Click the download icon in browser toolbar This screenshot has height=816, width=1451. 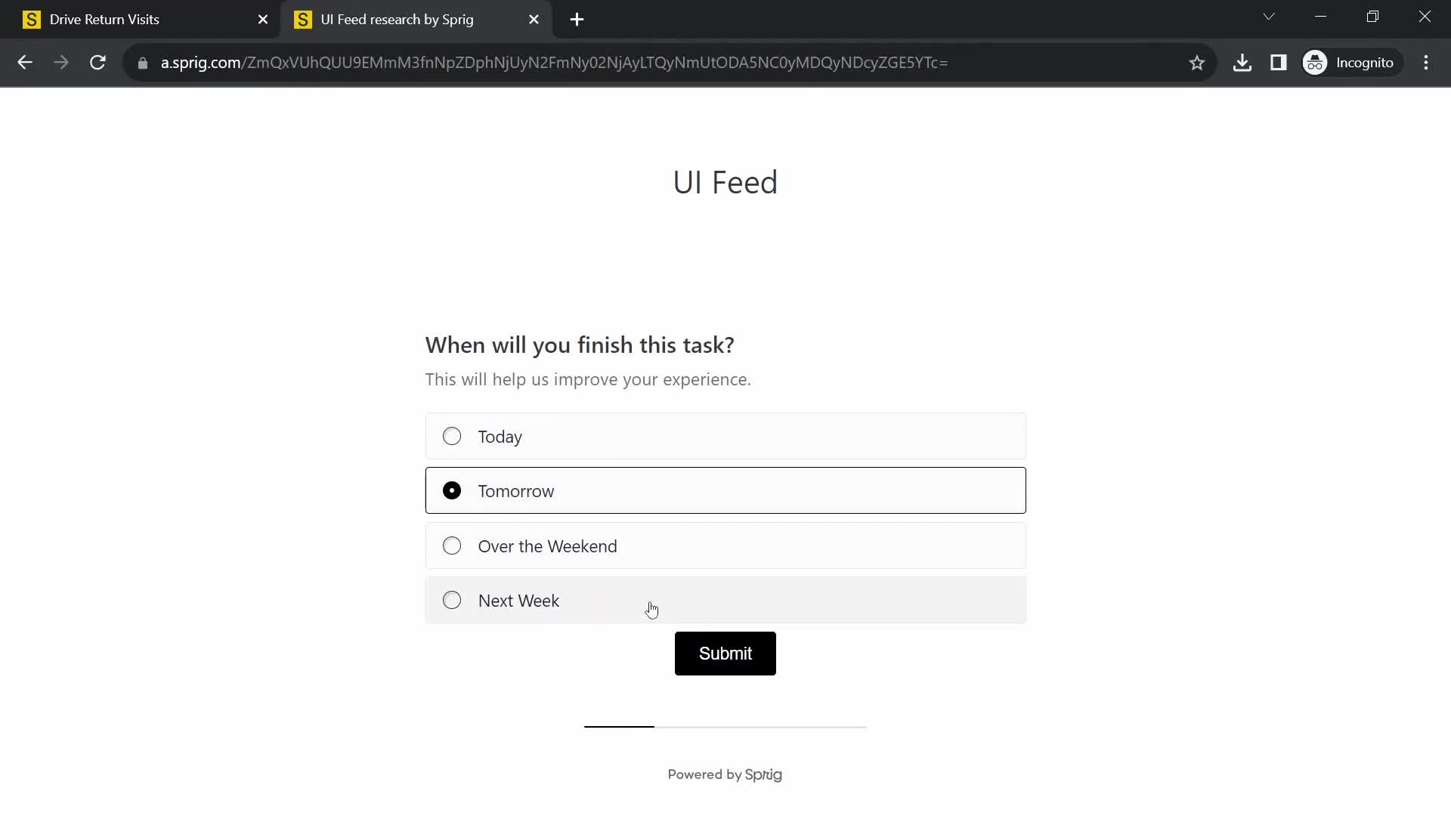click(x=1242, y=63)
